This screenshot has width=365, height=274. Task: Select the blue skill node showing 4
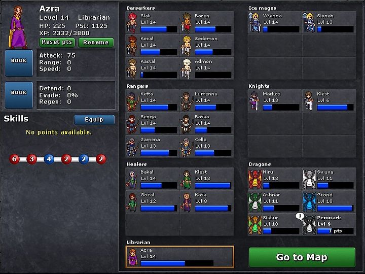pos(49,159)
